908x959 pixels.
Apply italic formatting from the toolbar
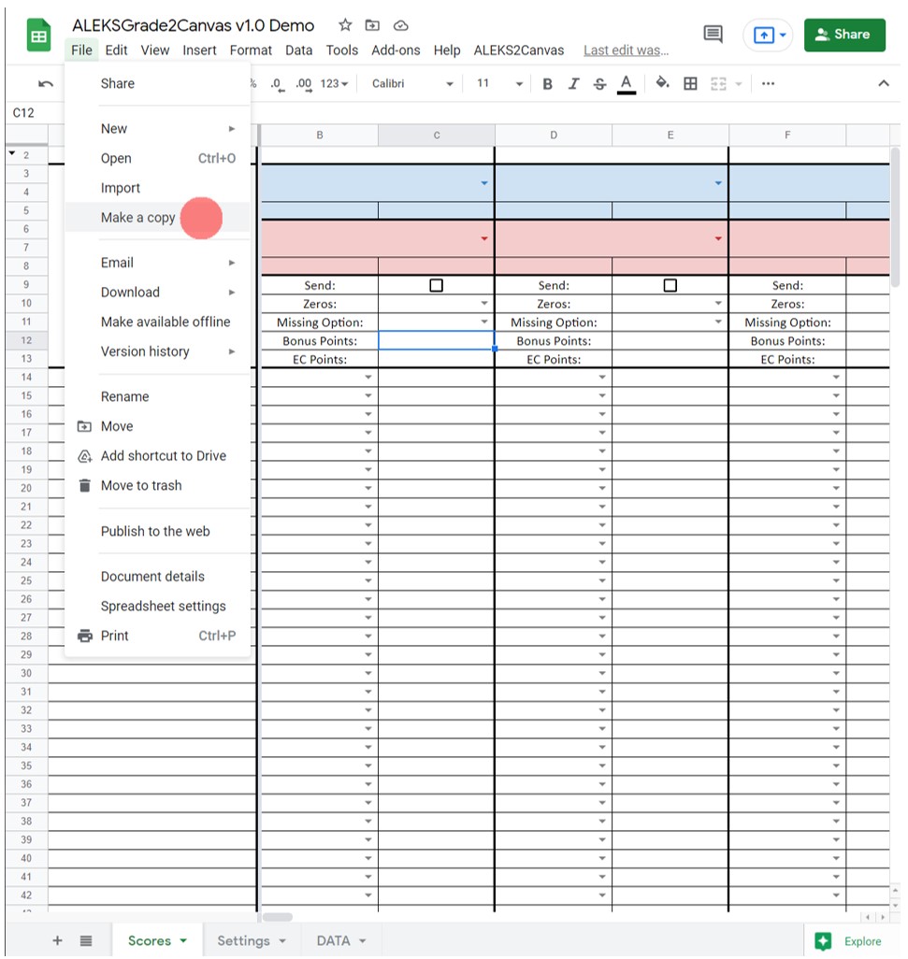click(x=573, y=83)
